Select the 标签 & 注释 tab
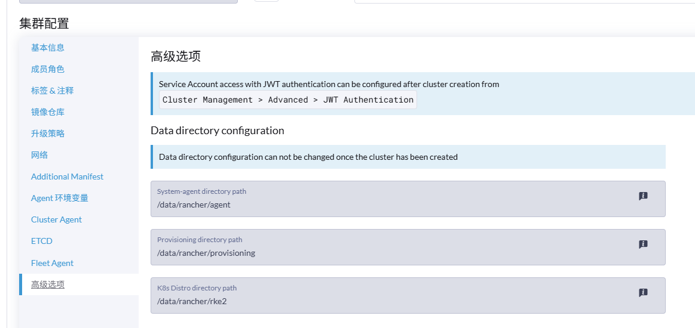 click(53, 91)
